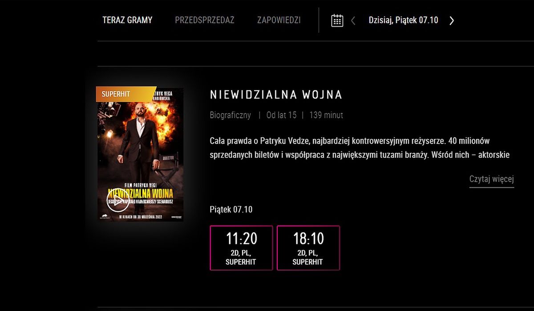Expand description with Czytaj więcej

[492, 179]
